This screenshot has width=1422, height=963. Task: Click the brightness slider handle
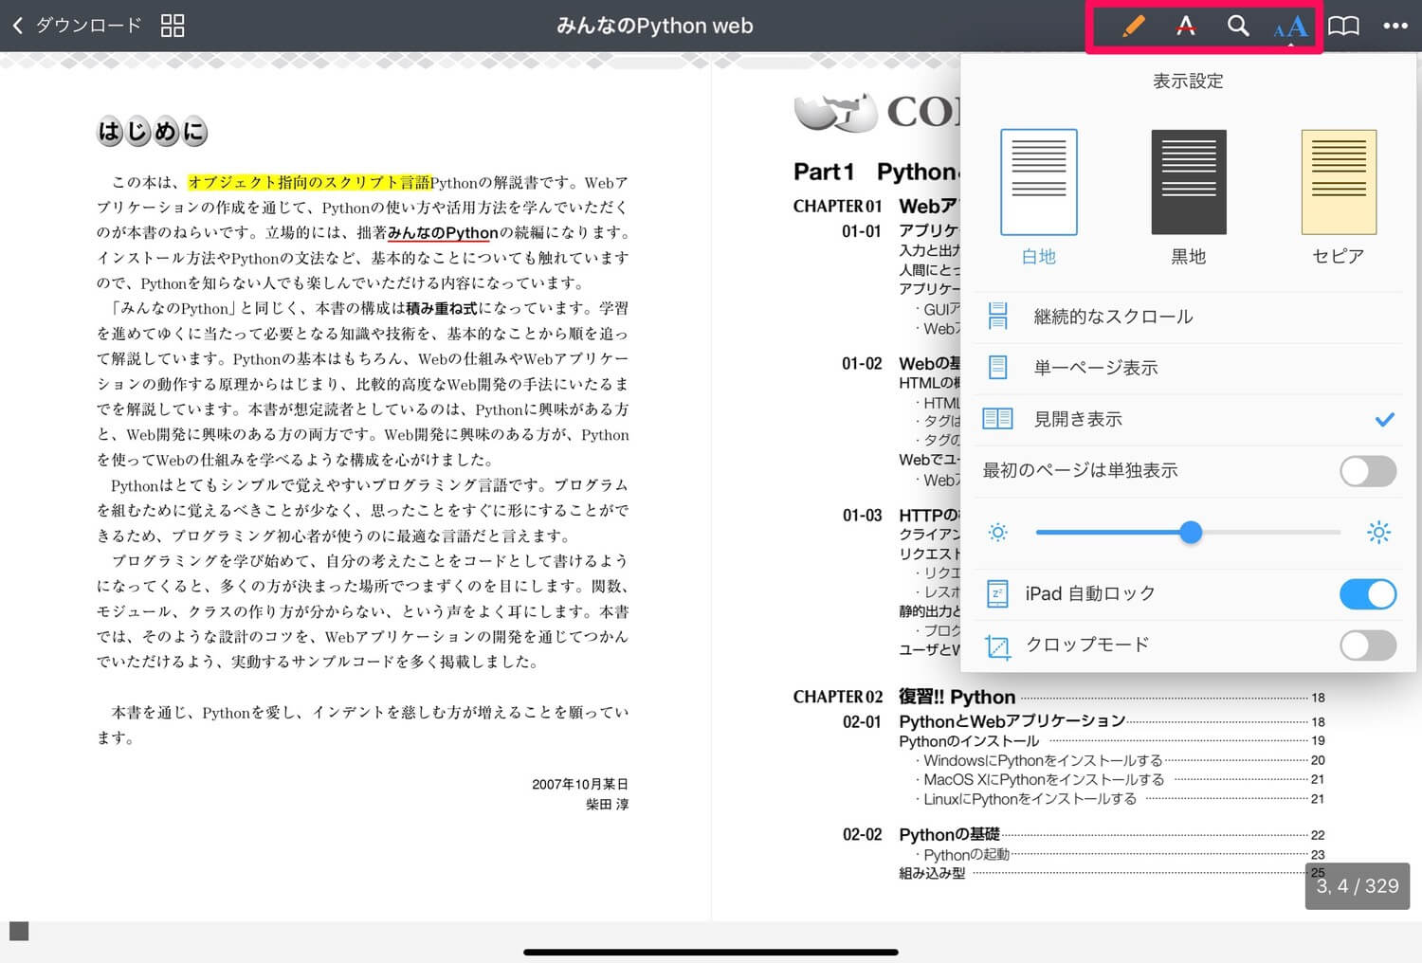click(1191, 533)
